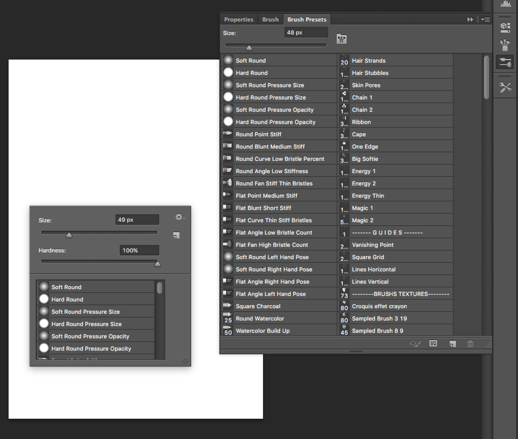Click the Hardness 100% input field
Image resolution: width=518 pixels, height=439 pixels.
139,250
